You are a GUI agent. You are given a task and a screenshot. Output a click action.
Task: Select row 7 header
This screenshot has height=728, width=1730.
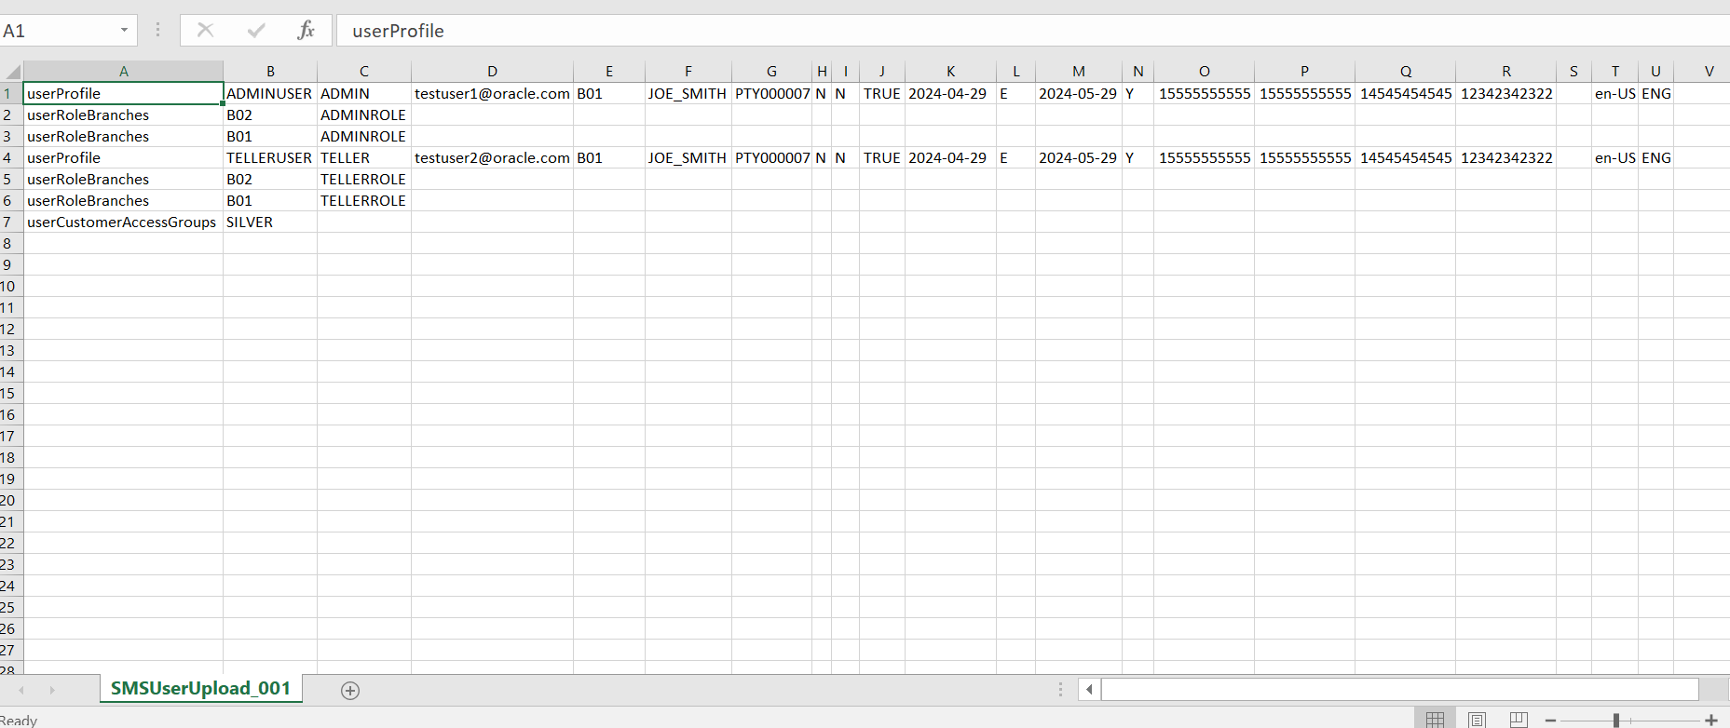(x=10, y=222)
